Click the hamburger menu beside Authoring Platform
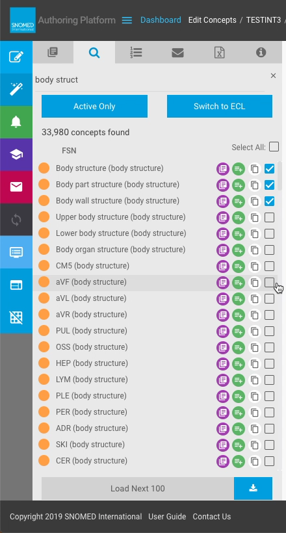Viewport: 286px width, 533px height. [x=127, y=20]
